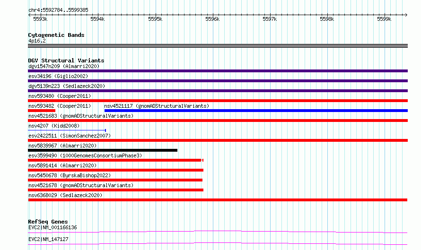Click the 5599k ruler mark

[384, 19]
